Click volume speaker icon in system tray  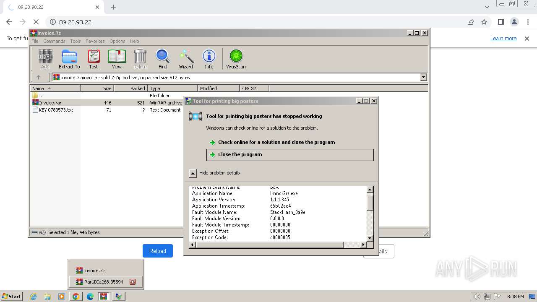point(477,297)
